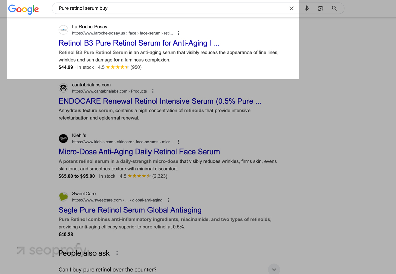Open more options for Kiehl's result
396x274 pixels.
click(x=178, y=142)
